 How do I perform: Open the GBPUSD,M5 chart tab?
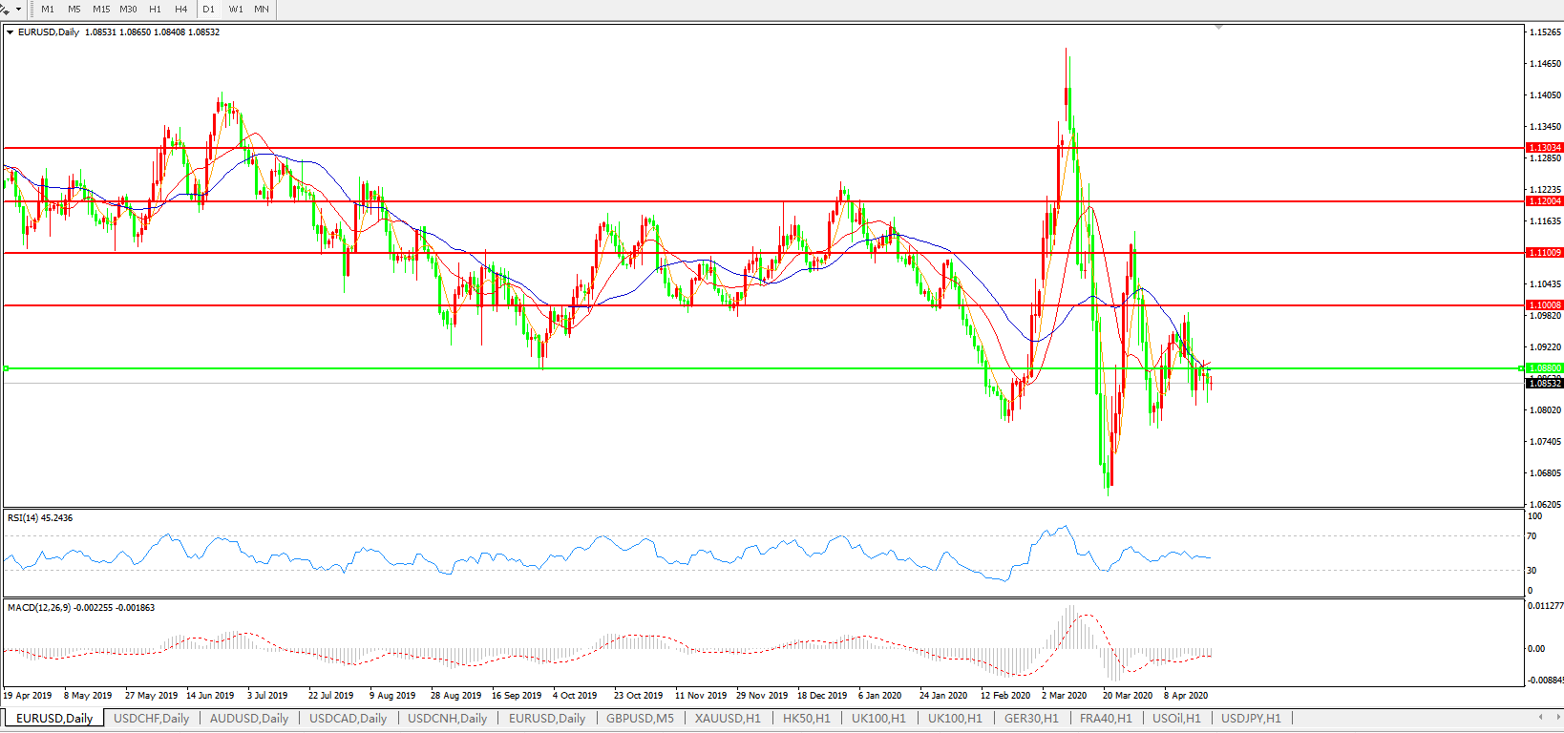pyautogui.click(x=640, y=719)
